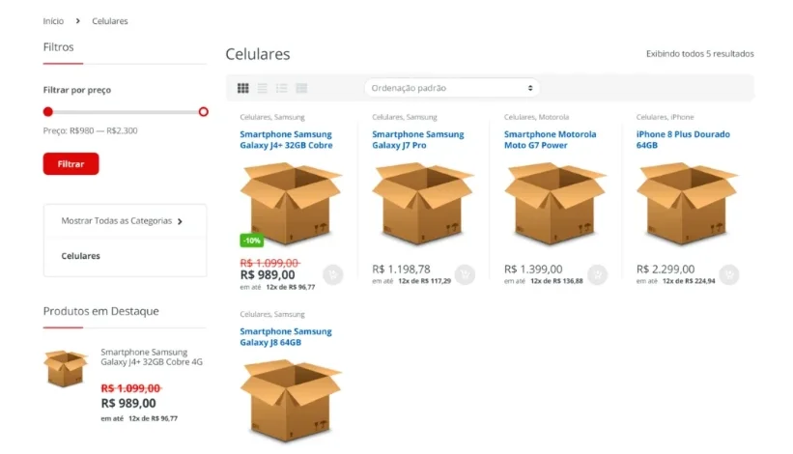793x454 pixels.
Task: Click category label above Galaxy J4+ product
Action: (272, 117)
